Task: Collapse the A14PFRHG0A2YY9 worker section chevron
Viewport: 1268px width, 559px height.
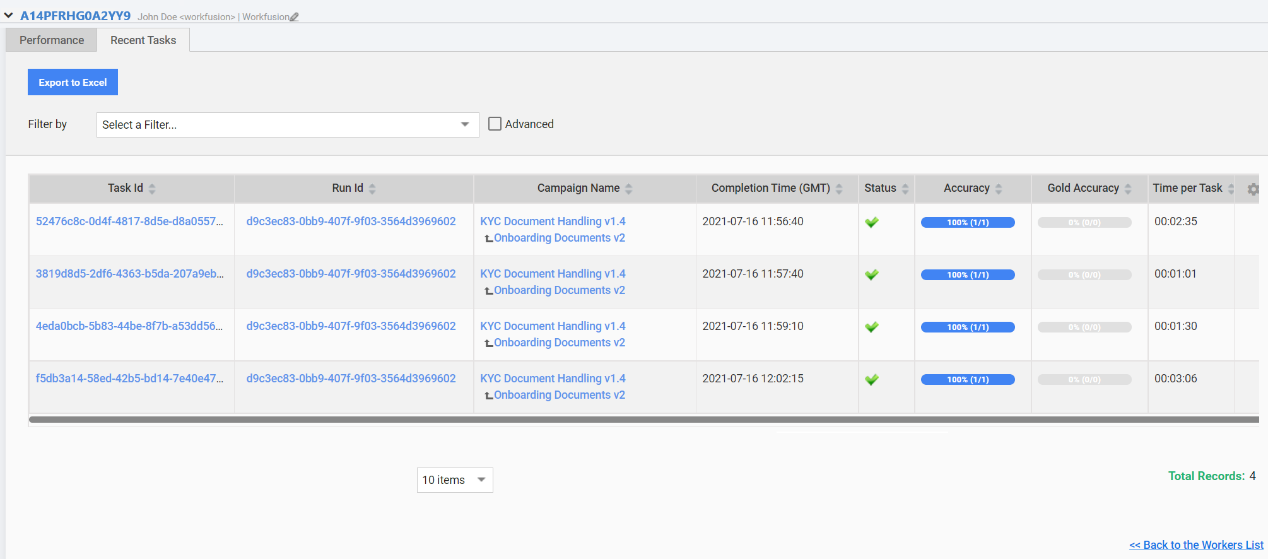Action: pos(8,15)
